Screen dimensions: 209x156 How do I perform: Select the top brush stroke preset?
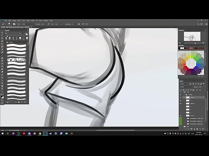point(16,46)
